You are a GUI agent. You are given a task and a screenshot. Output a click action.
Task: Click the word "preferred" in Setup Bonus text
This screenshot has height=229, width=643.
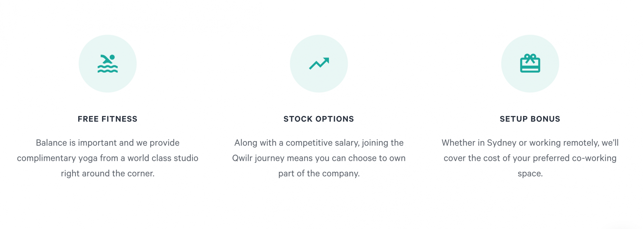tap(551, 158)
